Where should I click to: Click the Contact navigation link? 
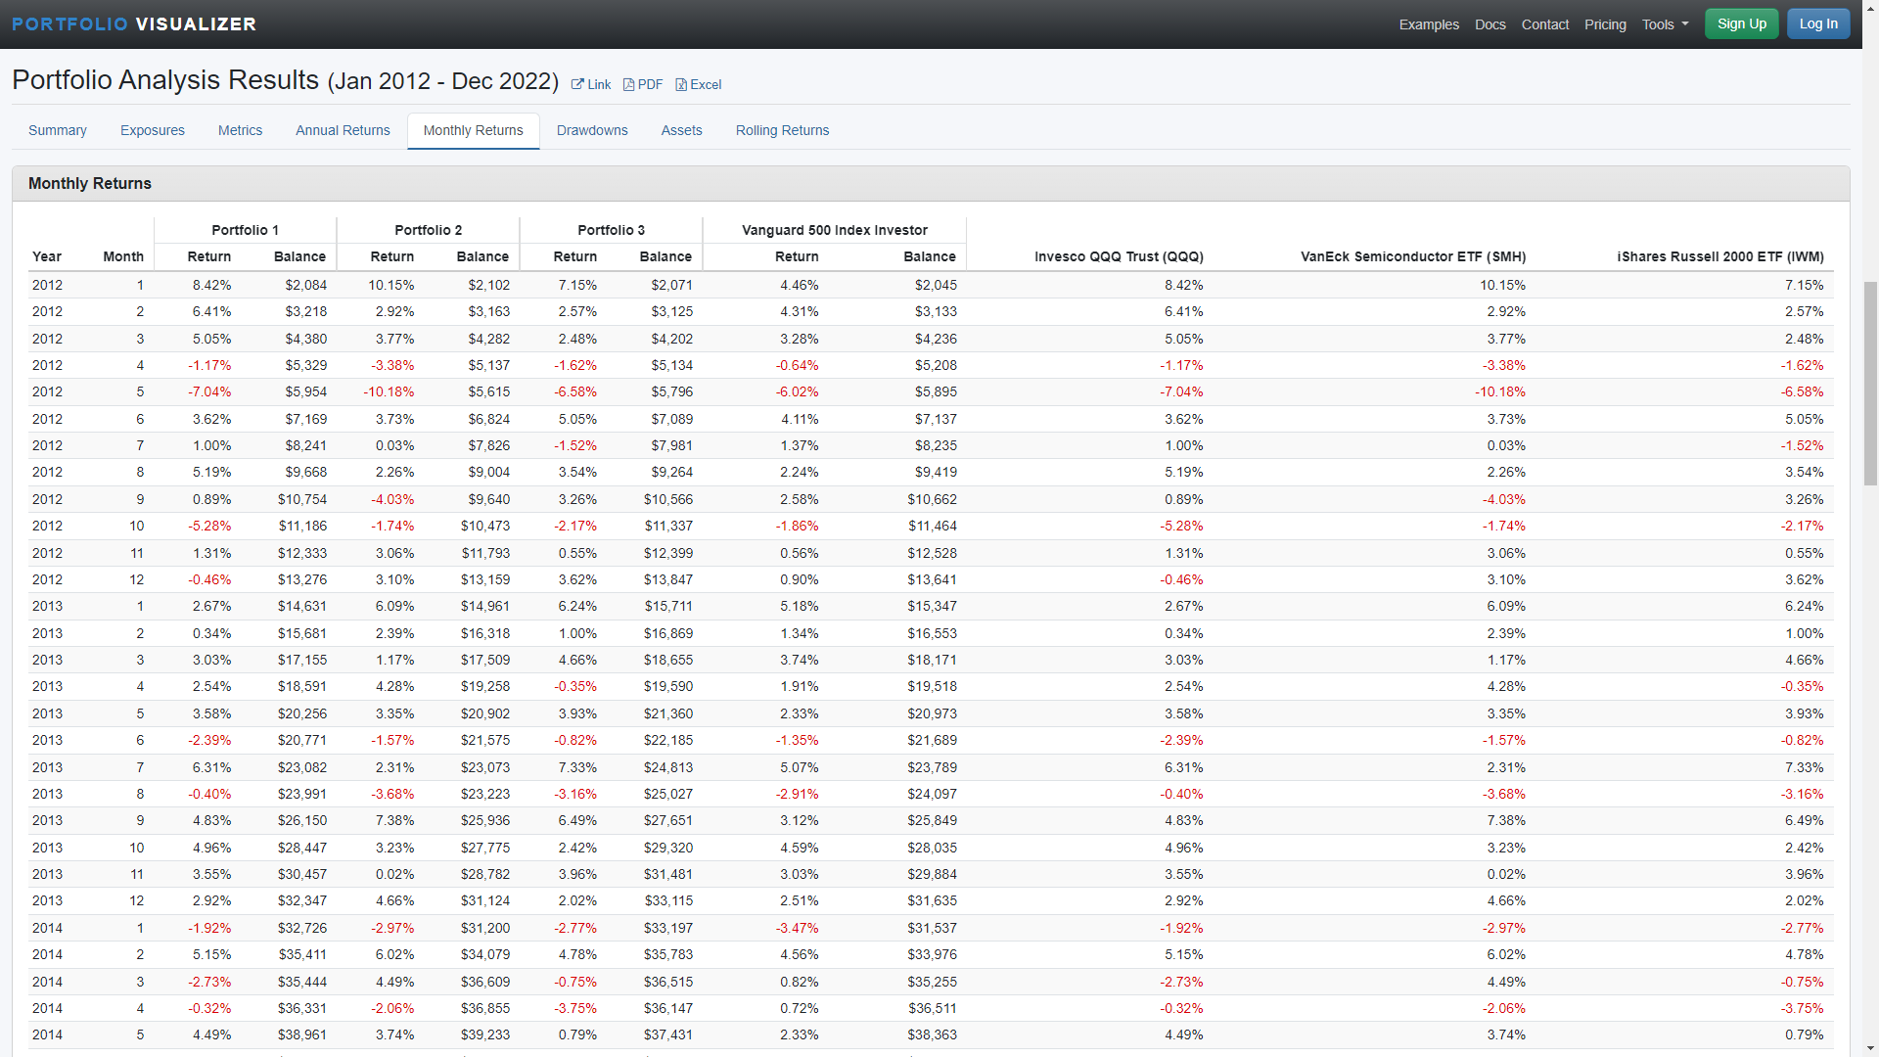tap(1544, 24)
